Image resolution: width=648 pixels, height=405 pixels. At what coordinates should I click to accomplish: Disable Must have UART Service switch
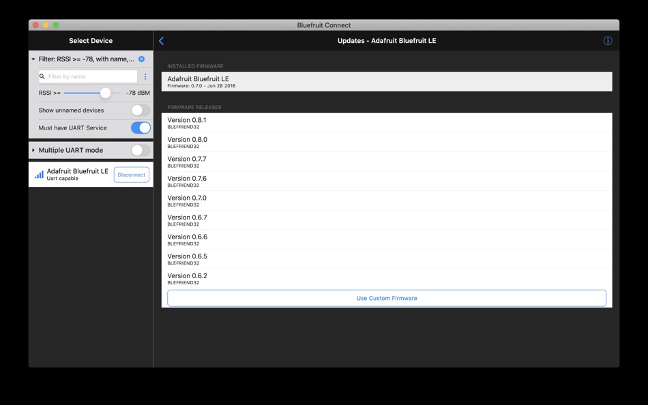pyautogui.click(x=141, y=127)
